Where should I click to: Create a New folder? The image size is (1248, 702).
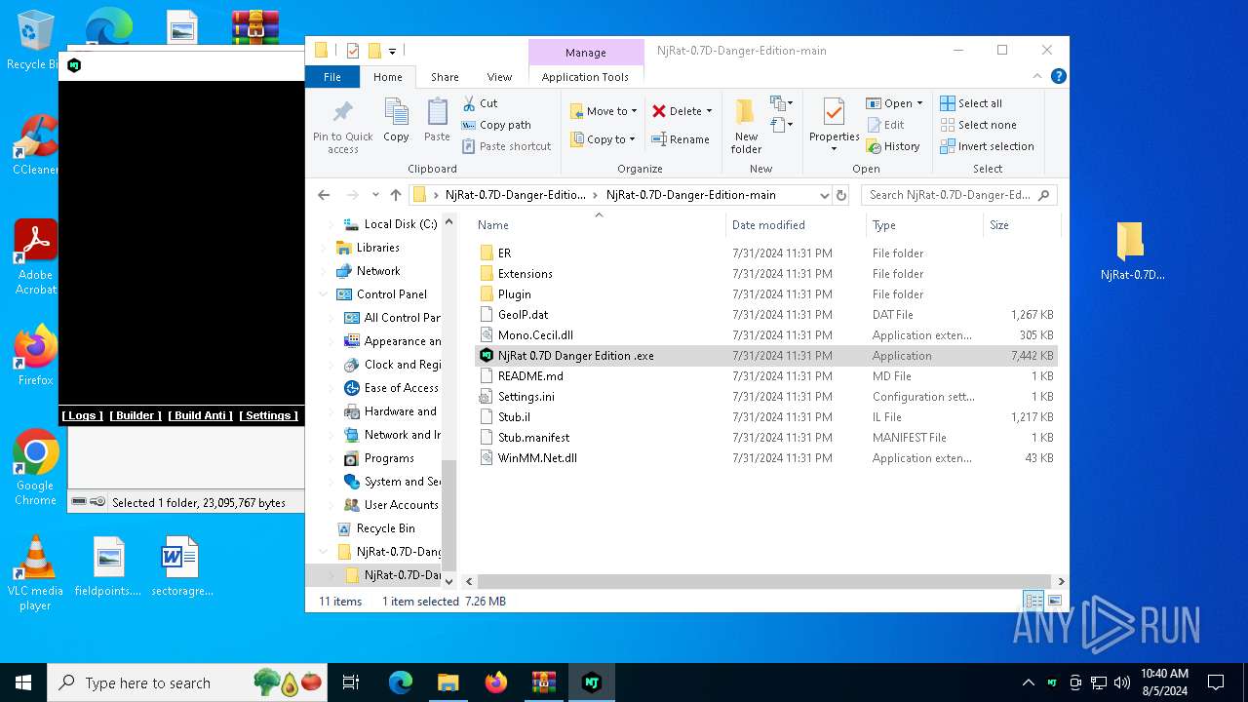click(x=746, y=126)
